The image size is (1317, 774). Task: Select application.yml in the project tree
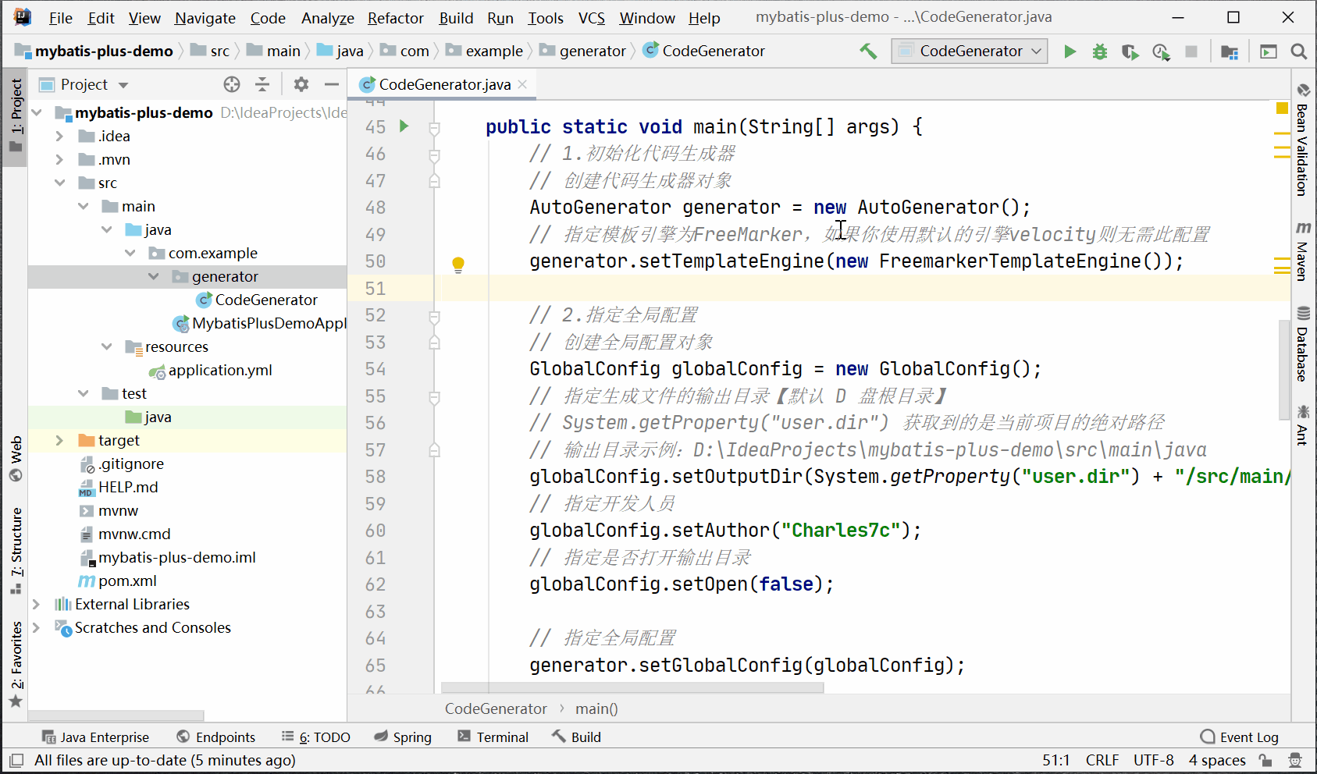(x=219, y=370)
